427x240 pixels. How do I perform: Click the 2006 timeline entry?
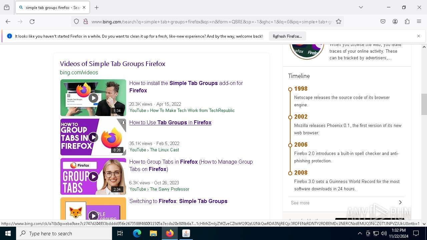click(301, 144)
